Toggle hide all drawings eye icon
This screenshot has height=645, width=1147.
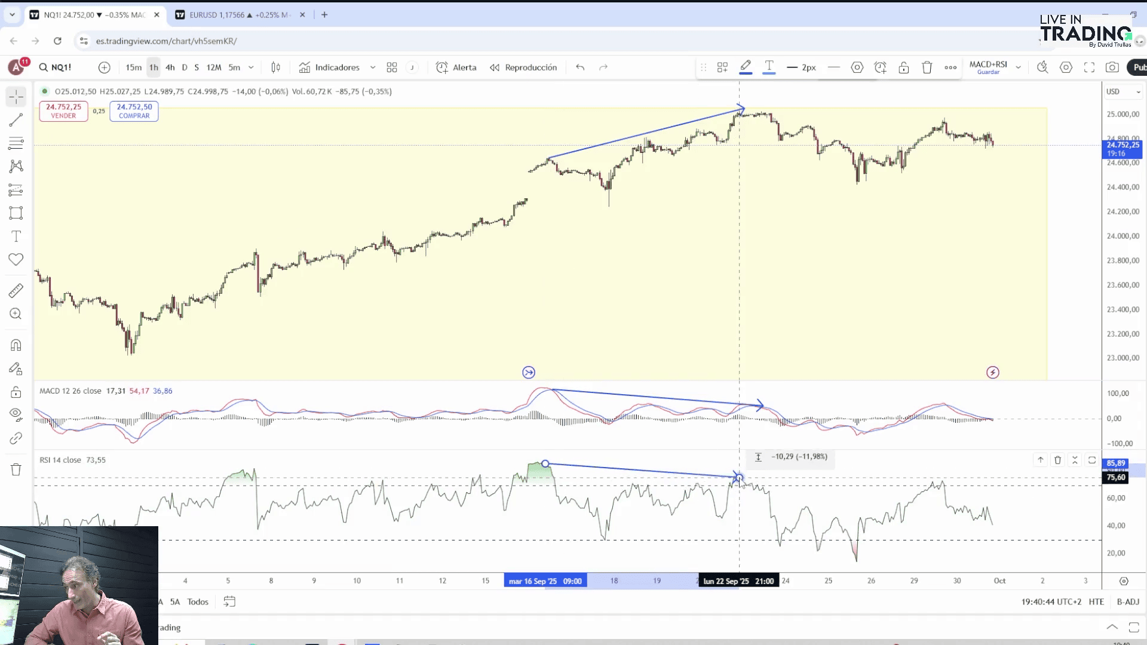16,414
